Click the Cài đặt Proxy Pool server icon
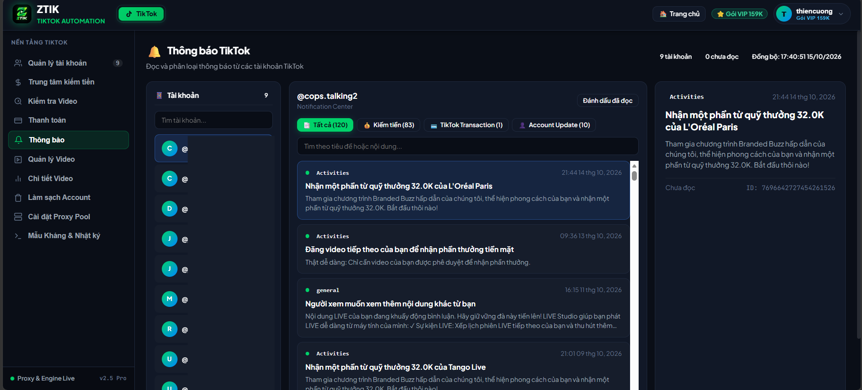862x390 pixels. [x=18, y=217]
